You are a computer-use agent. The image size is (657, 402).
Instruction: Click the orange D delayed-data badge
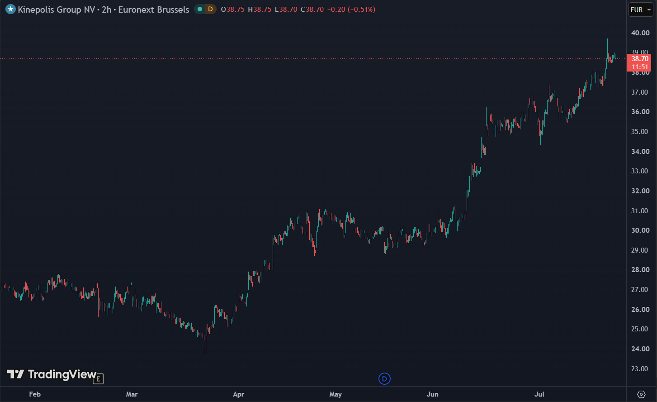pyautogui.click(x=210, y=9)
